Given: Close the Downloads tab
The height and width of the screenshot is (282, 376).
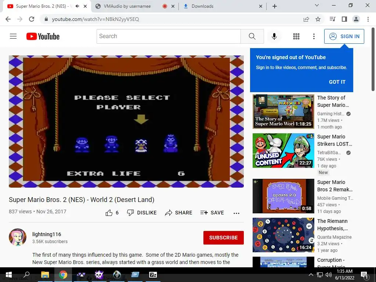Looking at the screenshot, I should point(261,7).
